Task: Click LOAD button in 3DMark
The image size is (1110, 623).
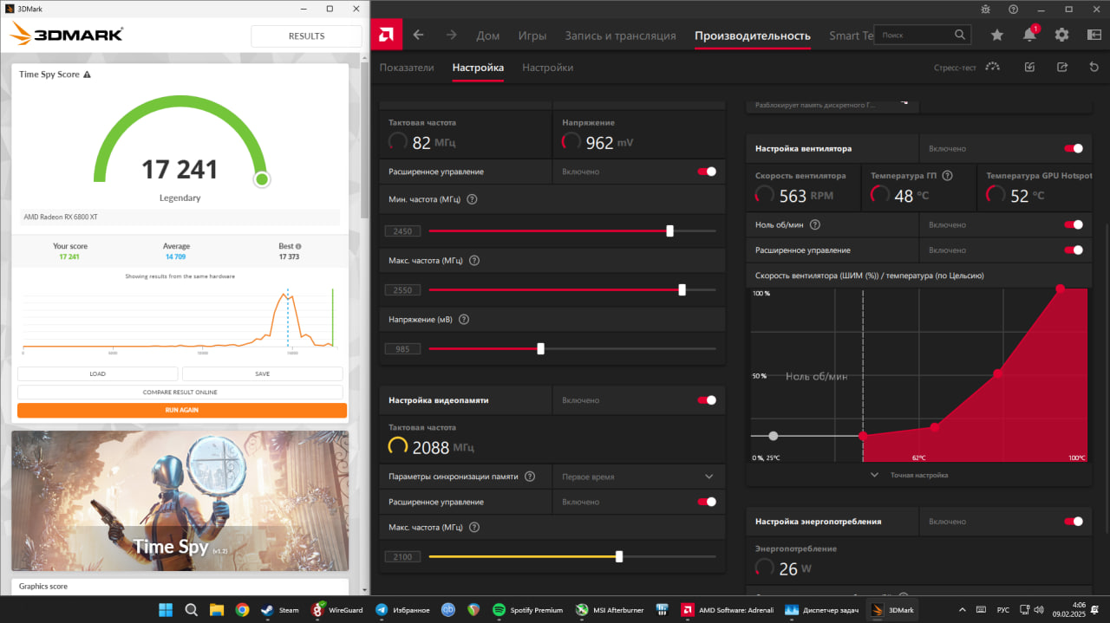Action: click(98, 374)
